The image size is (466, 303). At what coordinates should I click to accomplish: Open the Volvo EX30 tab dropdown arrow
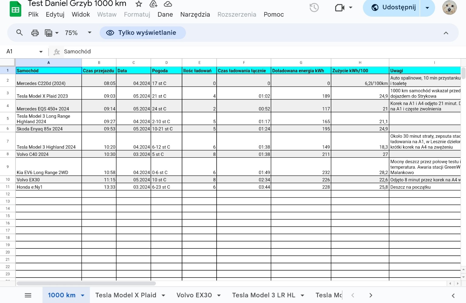(x=219, y=295)
